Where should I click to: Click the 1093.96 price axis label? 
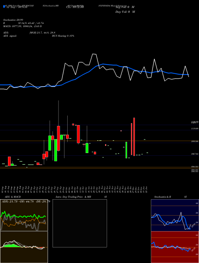click(x=195, y=141)
